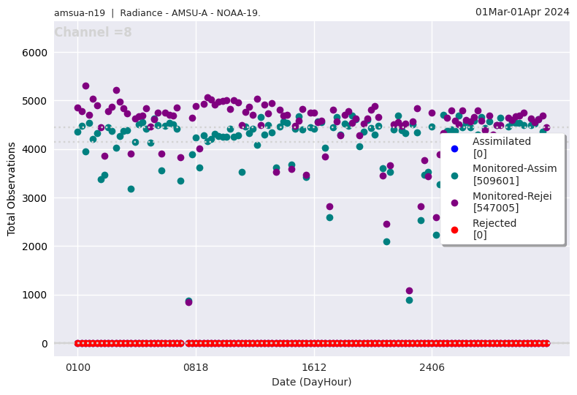This screenshot has width=577, height=395.
Task: Click the 0100 x-axis tick label
Action: pyautogui.click(x=77, y=368)
